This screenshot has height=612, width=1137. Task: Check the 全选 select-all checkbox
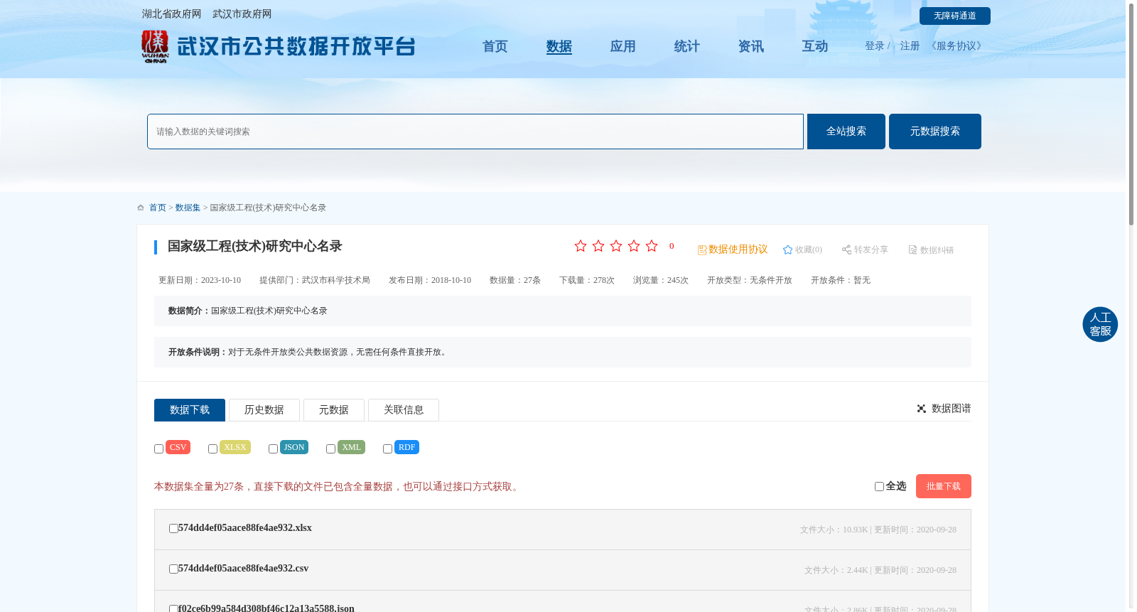point(879,487)
